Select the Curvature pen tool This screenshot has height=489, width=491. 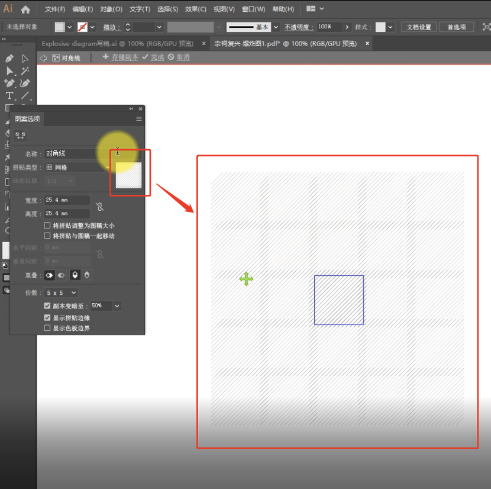(x=25, y=83)
